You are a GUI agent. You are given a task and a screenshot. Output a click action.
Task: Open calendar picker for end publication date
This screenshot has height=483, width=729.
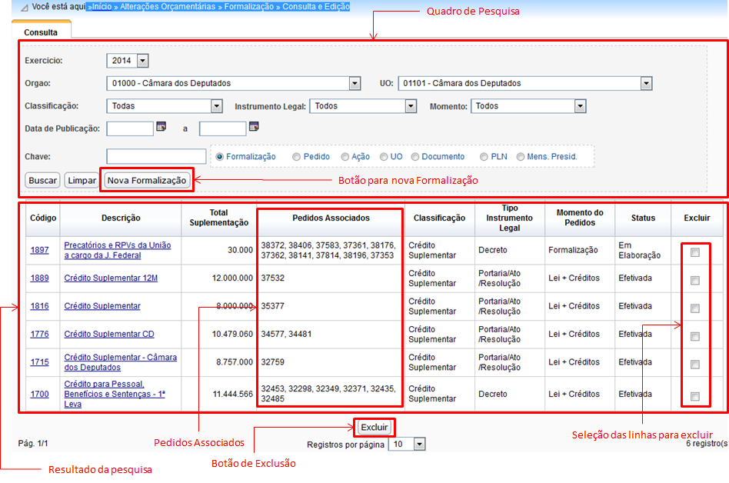click(x=254, y=126)
